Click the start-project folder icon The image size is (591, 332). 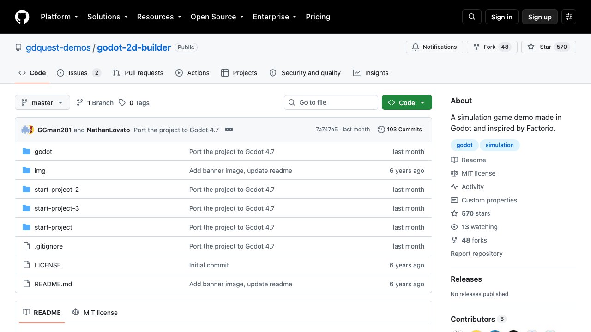pyautogui.click(x=26, y=227)
